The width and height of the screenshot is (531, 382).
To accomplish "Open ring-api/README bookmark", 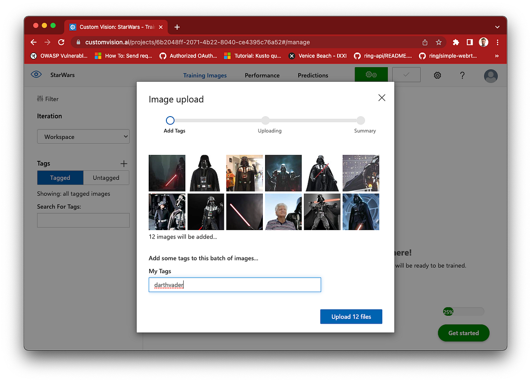I will click(383, 56).
